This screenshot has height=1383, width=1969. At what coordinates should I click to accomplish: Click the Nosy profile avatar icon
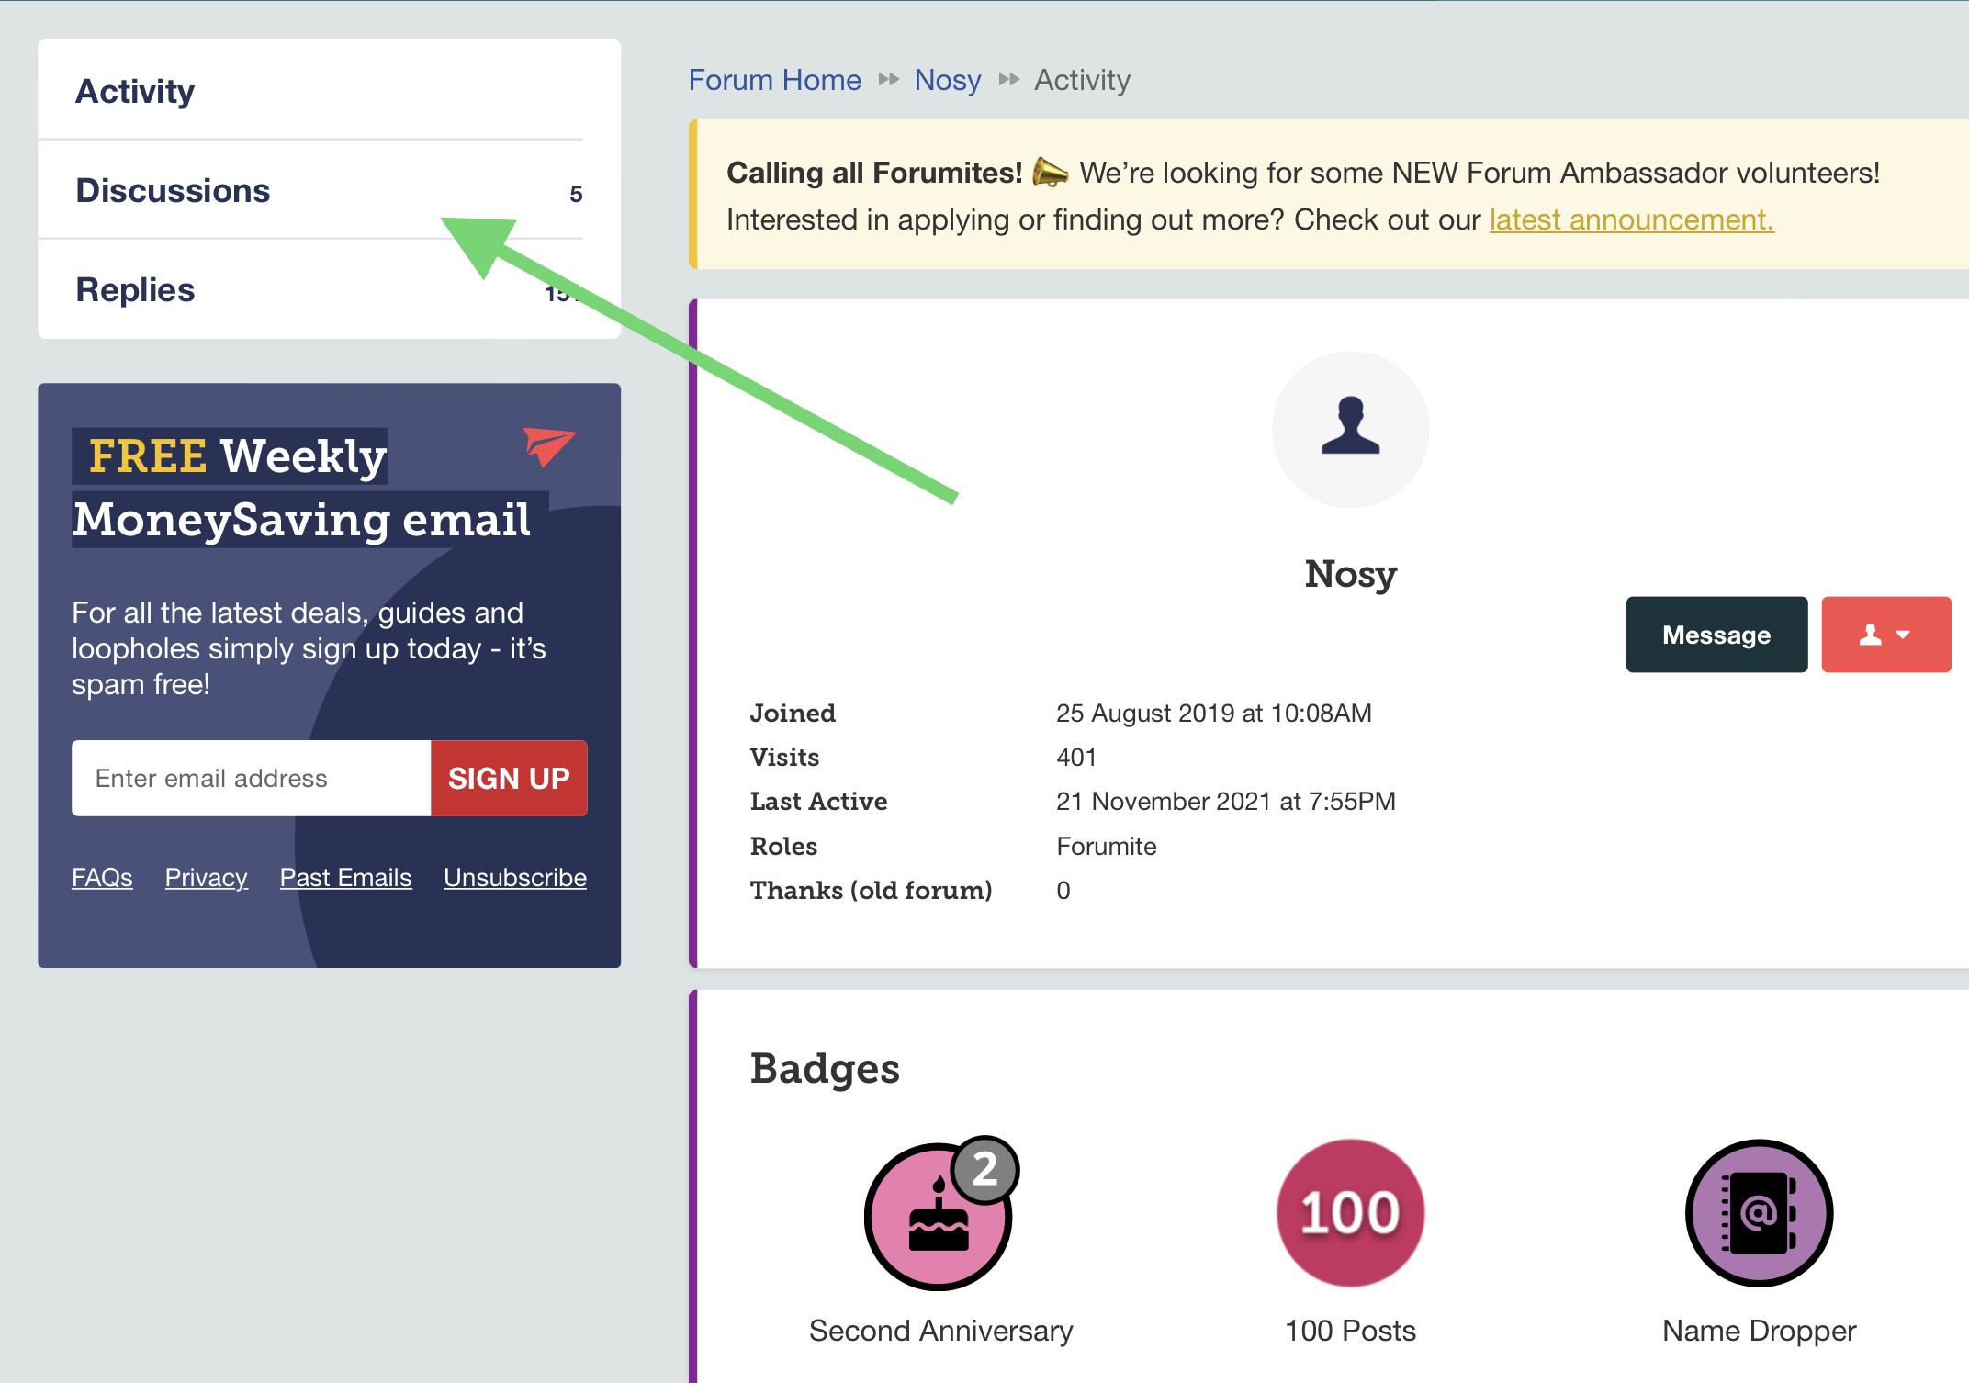(1350, 429)
